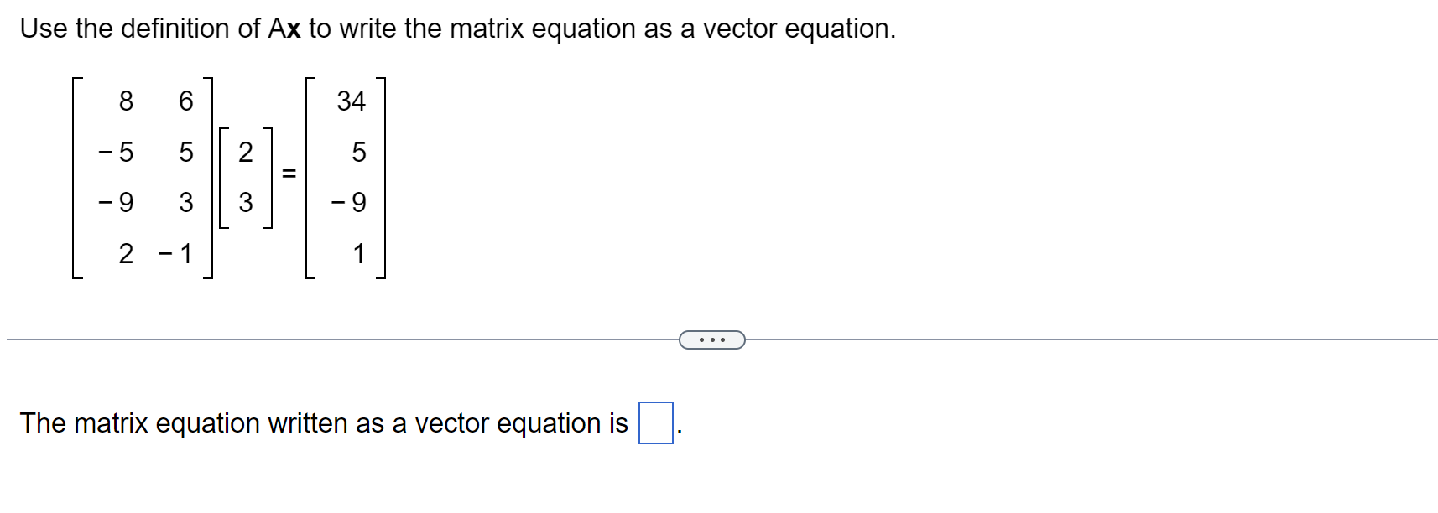
Task: Click the question title text
Action: pyautogui.click(x=457, y=28)
